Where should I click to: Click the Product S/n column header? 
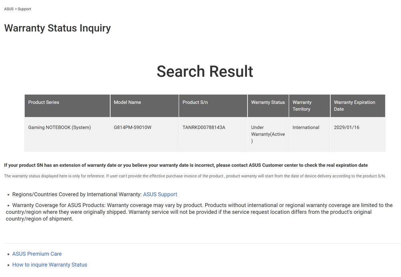195,102
